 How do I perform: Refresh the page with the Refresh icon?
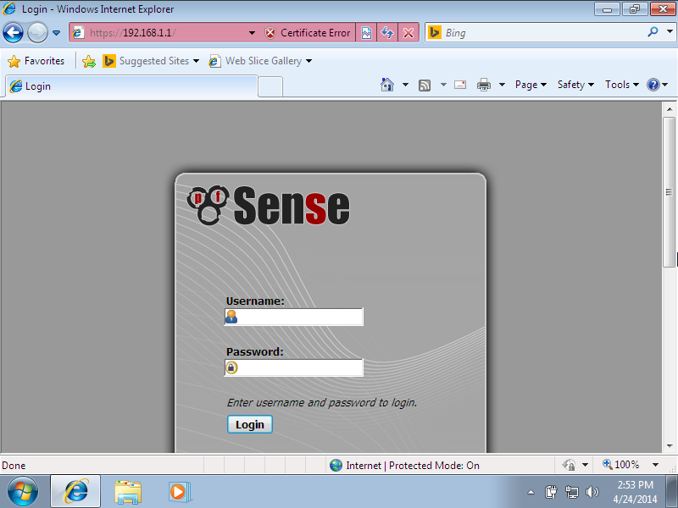coord(387,33)
